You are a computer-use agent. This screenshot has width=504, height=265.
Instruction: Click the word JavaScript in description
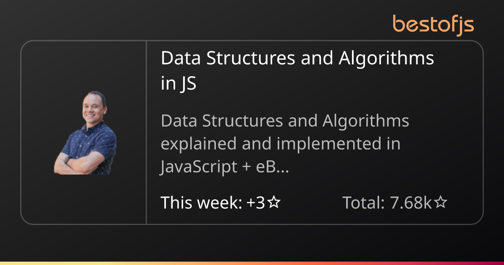tap(199, 167)
